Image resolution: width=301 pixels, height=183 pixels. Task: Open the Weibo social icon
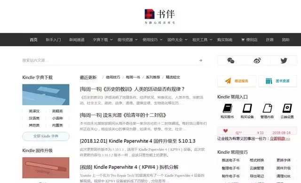click(257, 61)
